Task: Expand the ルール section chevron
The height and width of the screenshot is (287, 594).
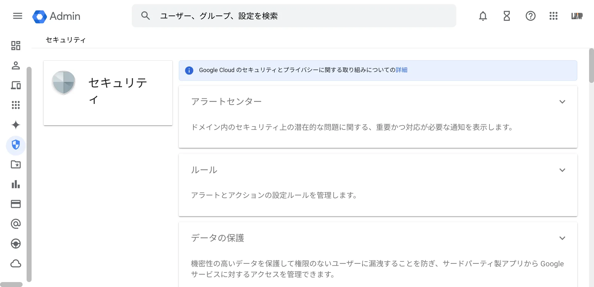Action: coord(562,170)
